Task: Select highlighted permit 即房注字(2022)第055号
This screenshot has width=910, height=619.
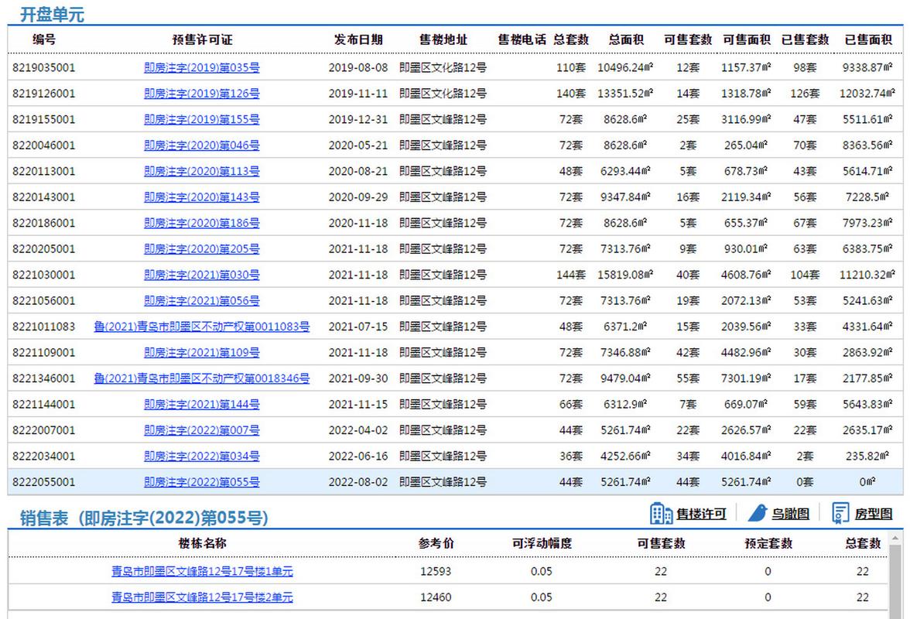Action: (202, 482)
